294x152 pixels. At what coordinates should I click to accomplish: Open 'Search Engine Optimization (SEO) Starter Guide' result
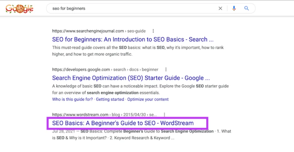click(x=131, y=78)
